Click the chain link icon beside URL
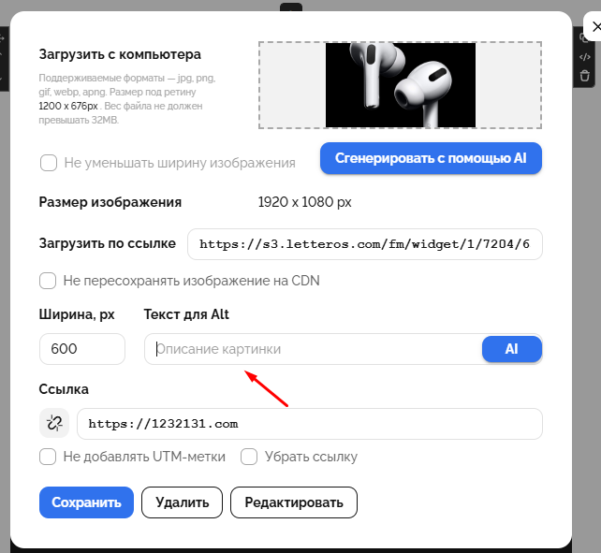This screenshot has height=553, width=601. [54, 424]
